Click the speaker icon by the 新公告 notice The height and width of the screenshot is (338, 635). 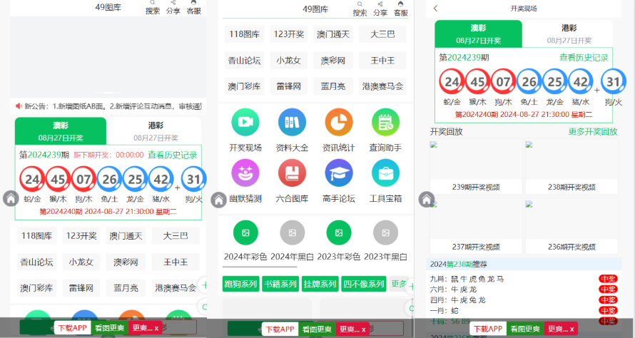[x=19, y=106]
